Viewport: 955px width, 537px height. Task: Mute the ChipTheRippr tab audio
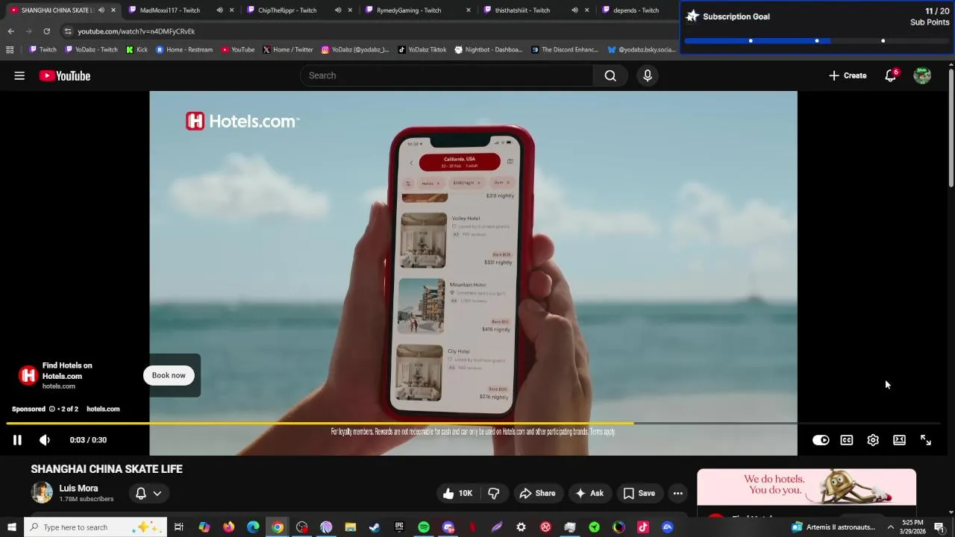[338, 10]
